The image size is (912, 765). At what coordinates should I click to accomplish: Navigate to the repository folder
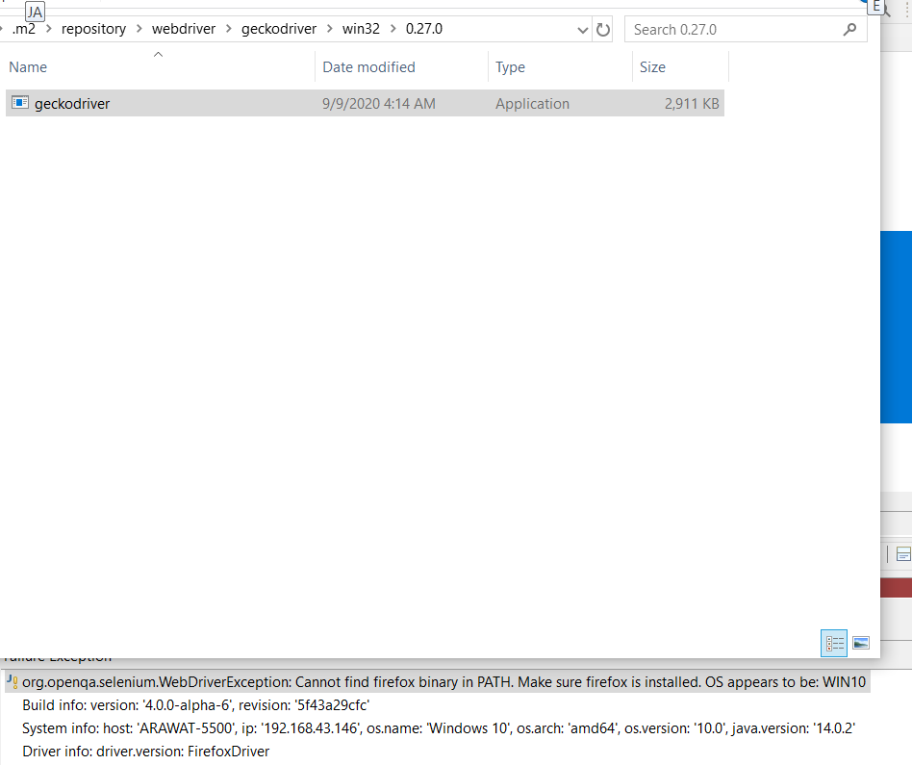tap(93, 29)
